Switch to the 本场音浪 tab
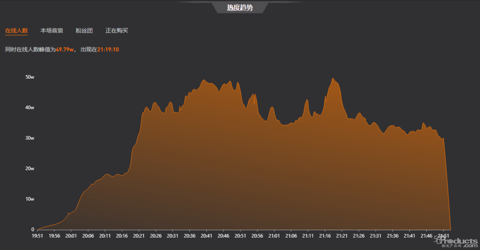This screenshot has height=250, width=480. (52, 31)
